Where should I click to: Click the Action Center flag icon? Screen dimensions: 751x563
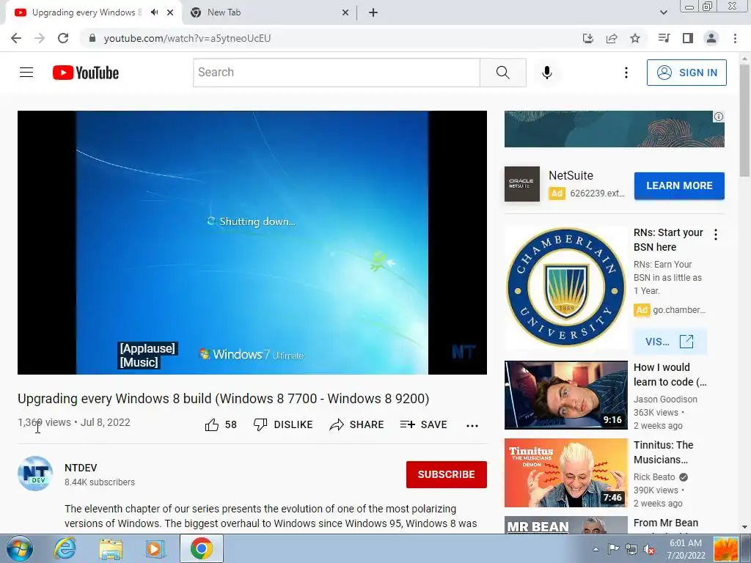click(613, 550)
